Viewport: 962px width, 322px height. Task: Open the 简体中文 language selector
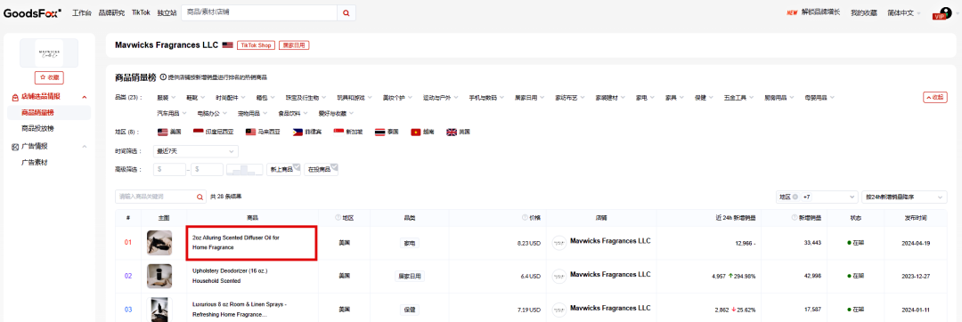pos(904,12)
